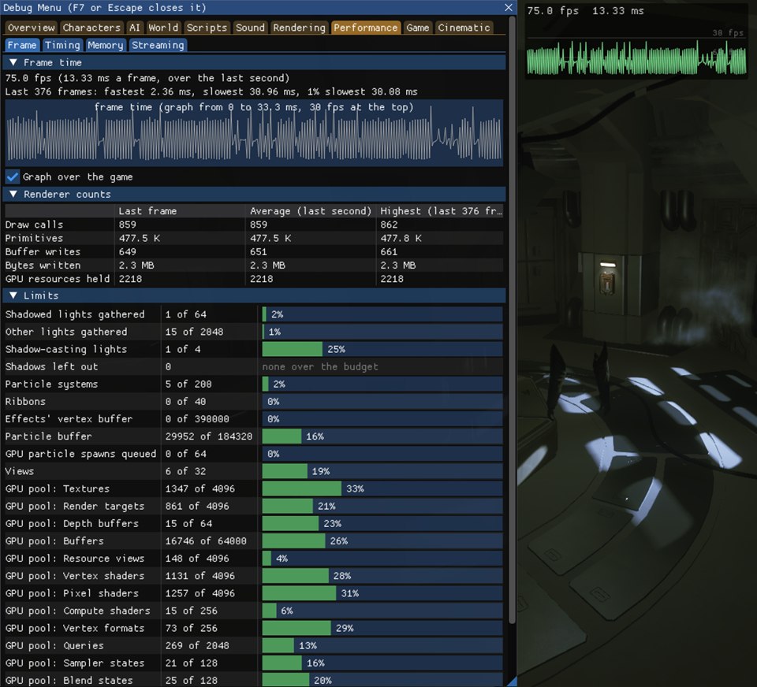Image resolution: width=757 pixels, height=687 pixels.
Task: Click the Primitives row label
Action: 34,238
